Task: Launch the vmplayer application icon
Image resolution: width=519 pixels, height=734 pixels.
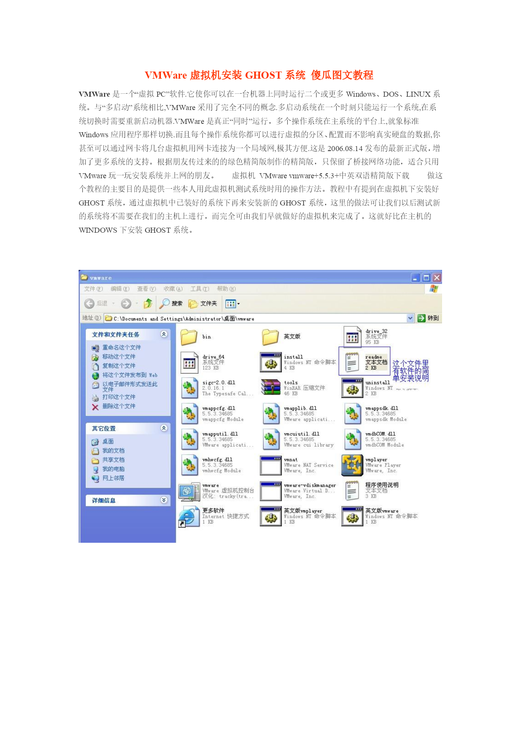Action: pyautogui.click(x=352, y=465)
